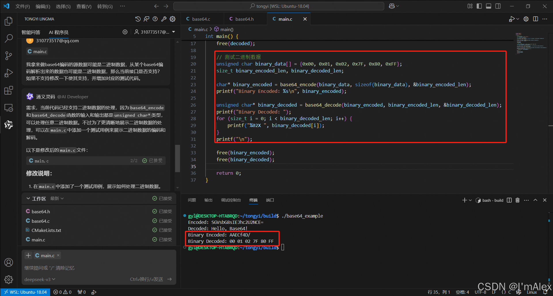This screenshot has height=296, width=553.
Task: Open main.c 2/2 change card
Action: 96,161
